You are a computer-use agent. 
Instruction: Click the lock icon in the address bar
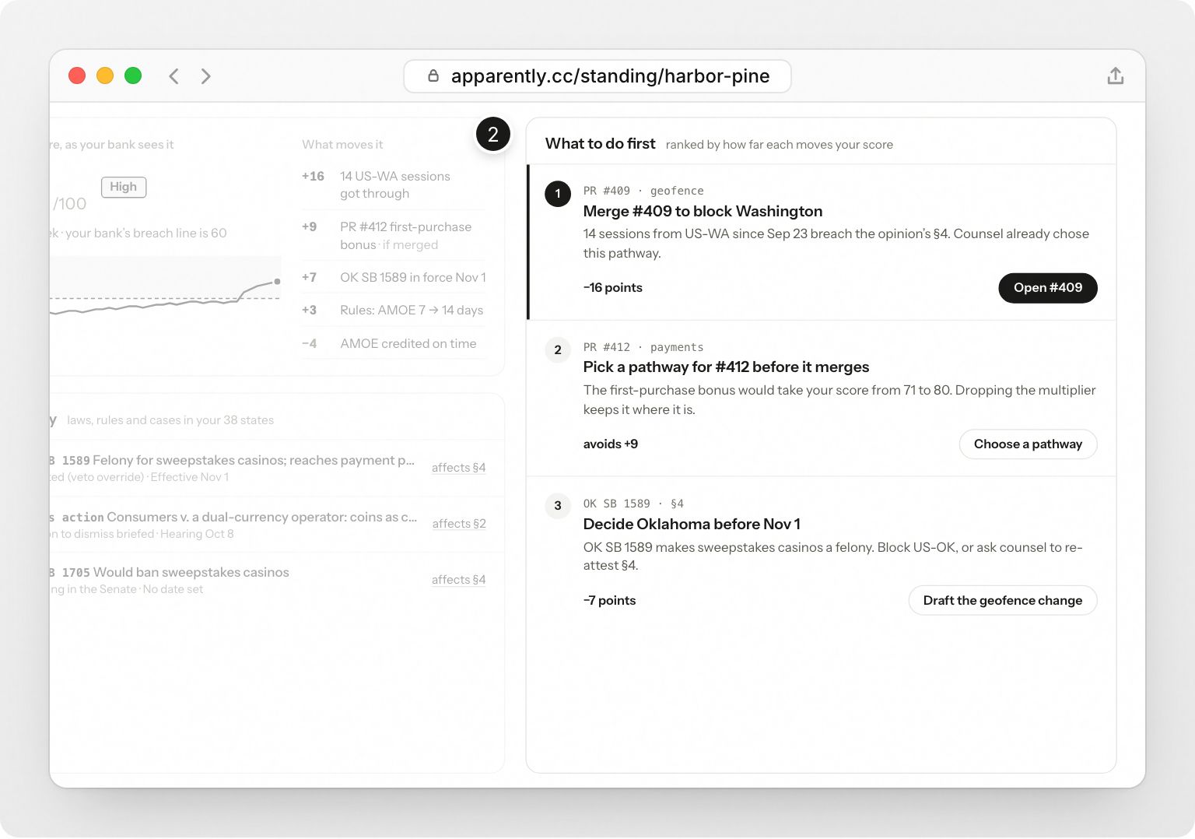tap(433, 75)
